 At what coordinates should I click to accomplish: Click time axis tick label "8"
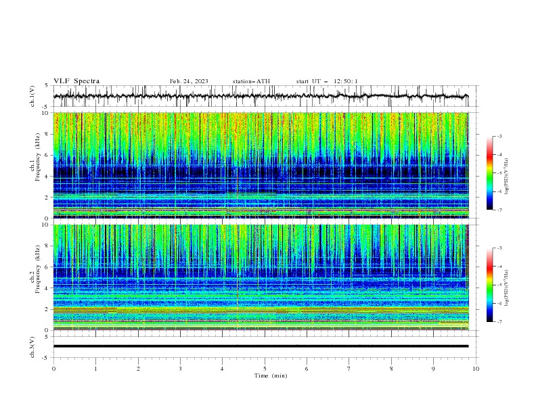391,369
